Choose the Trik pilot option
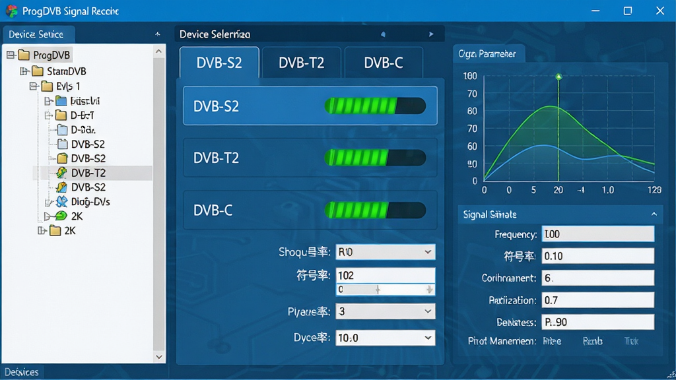The height and width of the screenshot is (380, 676). pyautogui.click(x=631, y=341)
